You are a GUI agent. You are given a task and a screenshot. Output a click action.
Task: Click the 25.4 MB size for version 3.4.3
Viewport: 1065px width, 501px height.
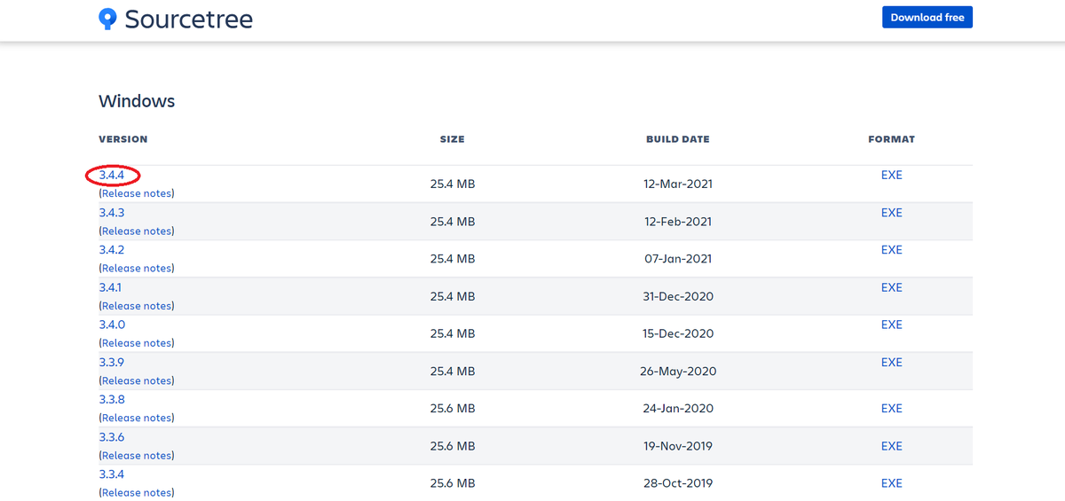coord(453,222)
